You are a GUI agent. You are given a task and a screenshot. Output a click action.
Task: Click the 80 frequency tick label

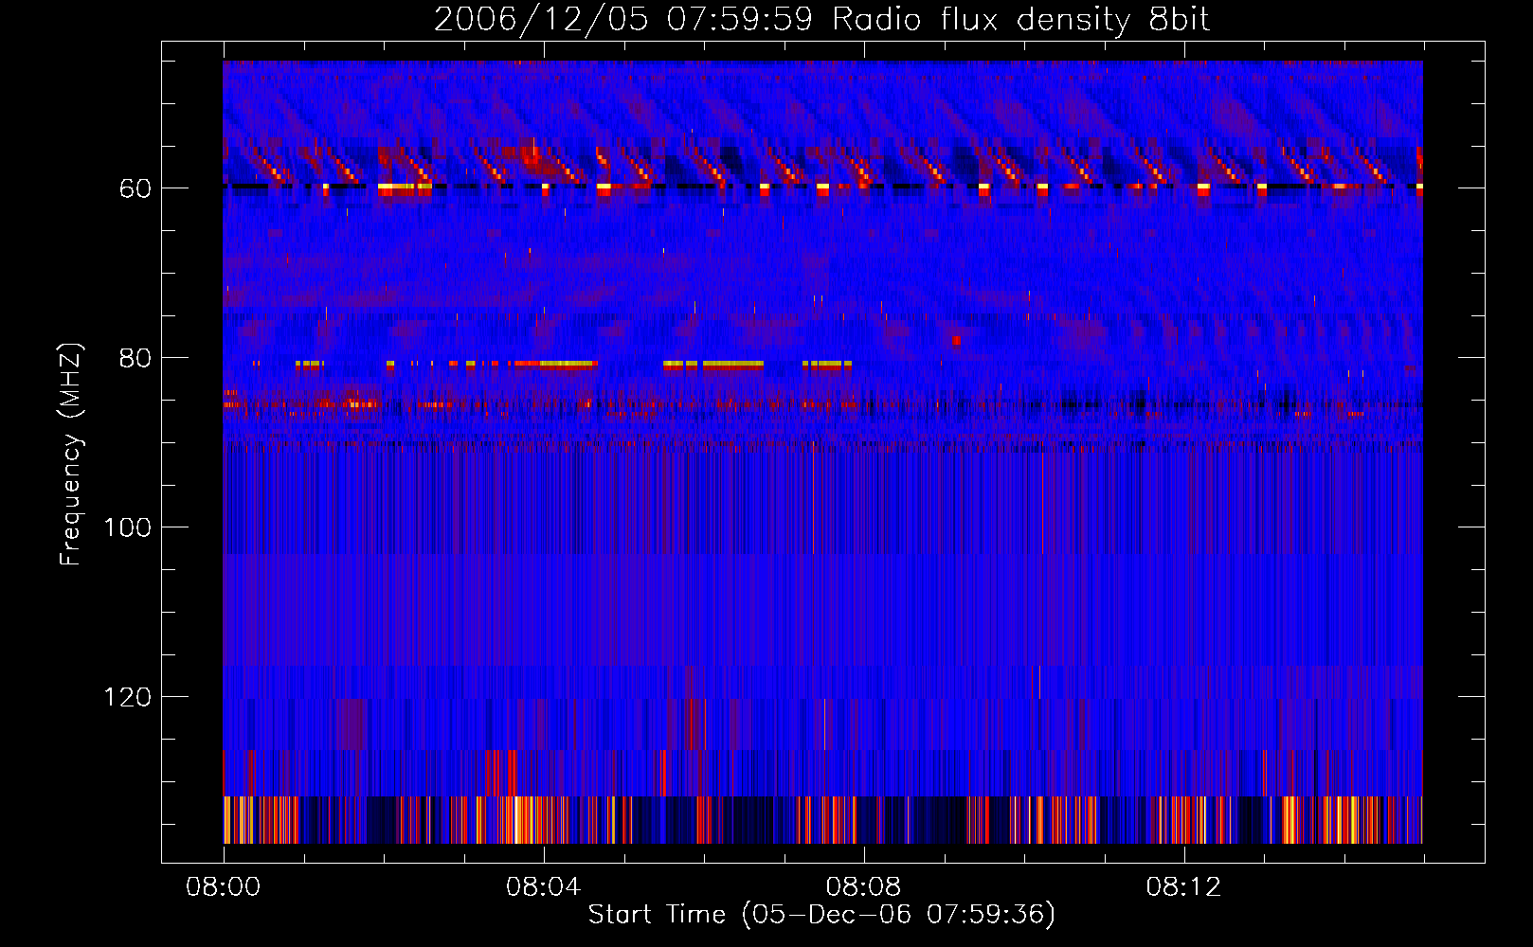pos(135,359)
